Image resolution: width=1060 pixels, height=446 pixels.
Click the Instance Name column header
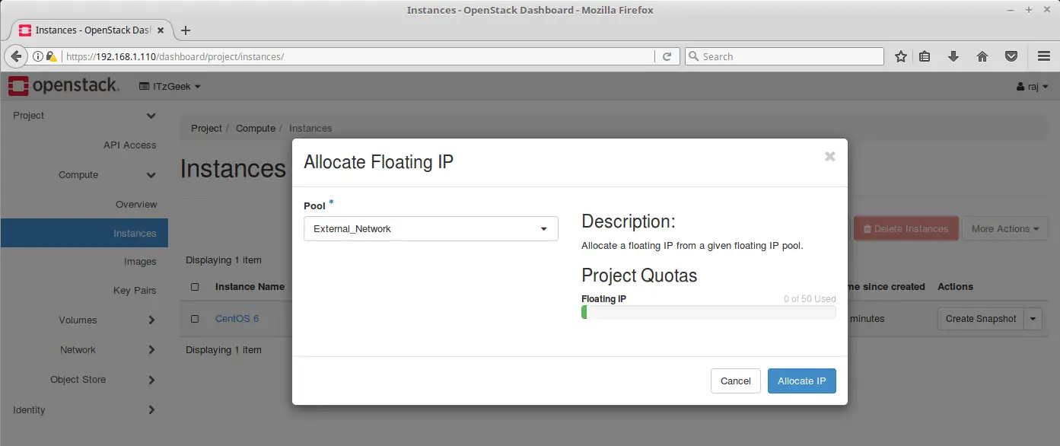click(250, 287)
